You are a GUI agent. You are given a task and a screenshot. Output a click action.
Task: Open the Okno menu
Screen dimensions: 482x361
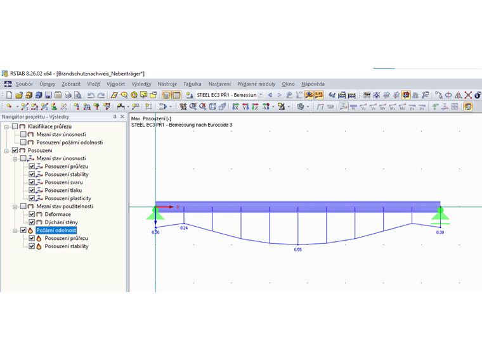tap(288, 84)
